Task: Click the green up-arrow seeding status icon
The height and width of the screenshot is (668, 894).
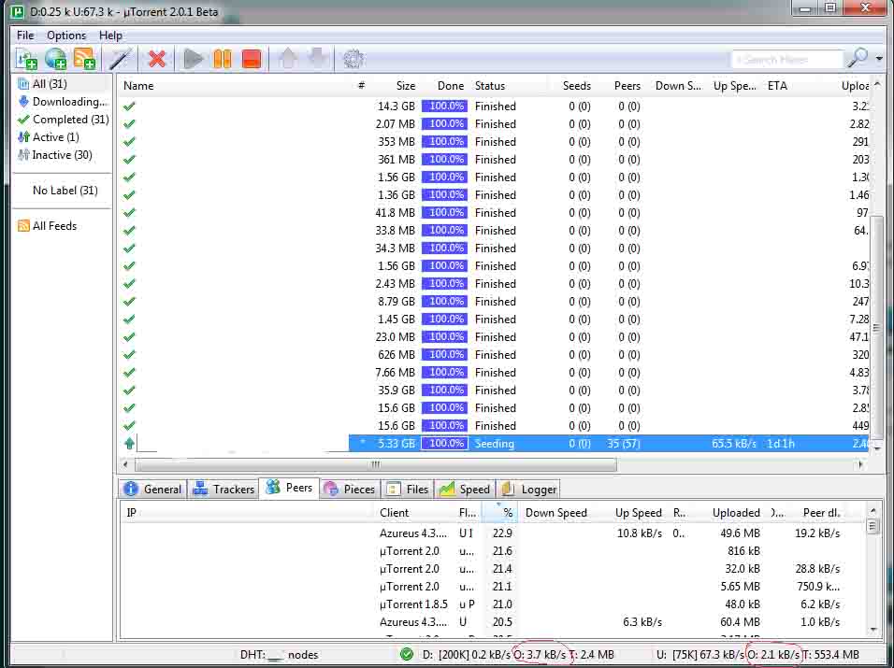Action: [129, 443]
